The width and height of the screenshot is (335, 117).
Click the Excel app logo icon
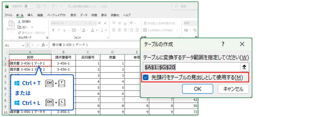tap(7, 6)
